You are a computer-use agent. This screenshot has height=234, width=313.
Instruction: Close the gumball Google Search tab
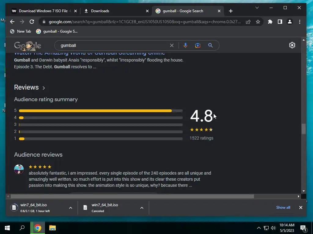(x=219, y=11)
